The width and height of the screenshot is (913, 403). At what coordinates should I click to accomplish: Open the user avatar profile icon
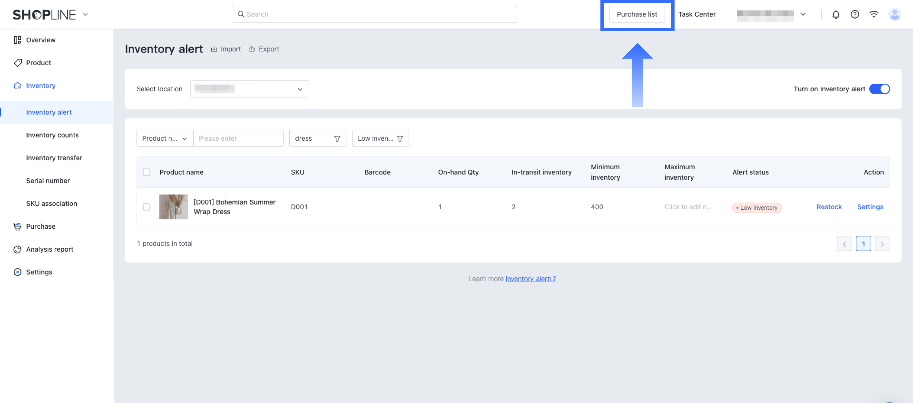tap(894, 14)
